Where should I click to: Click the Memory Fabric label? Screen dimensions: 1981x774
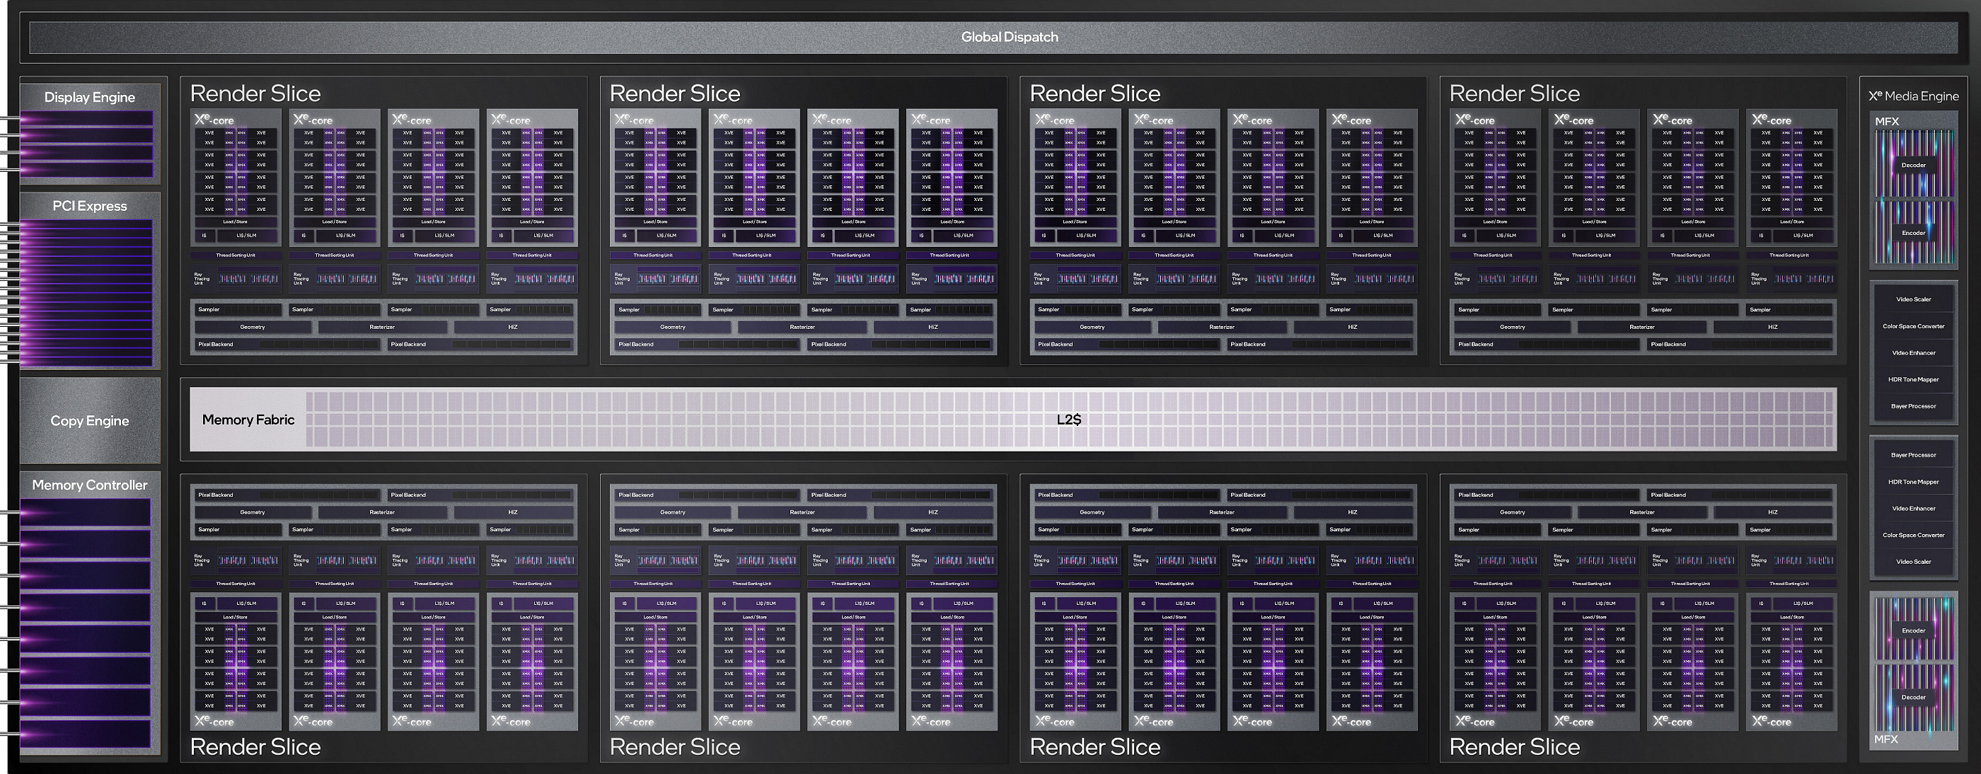pyautogui.click(x=248, y=420)
